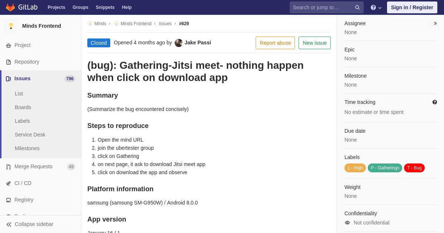Click the Steps to reproduce heading
This screenshot has height=233, width=444.
pyautogui.click(x=118, y=126)
